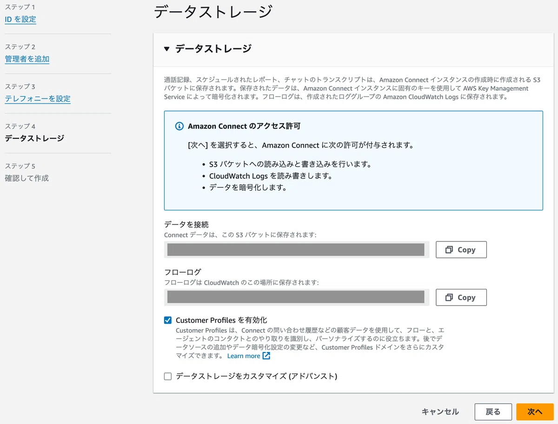
Task: Click the データを接続 bucket path field
Action: tap(296, 249)
